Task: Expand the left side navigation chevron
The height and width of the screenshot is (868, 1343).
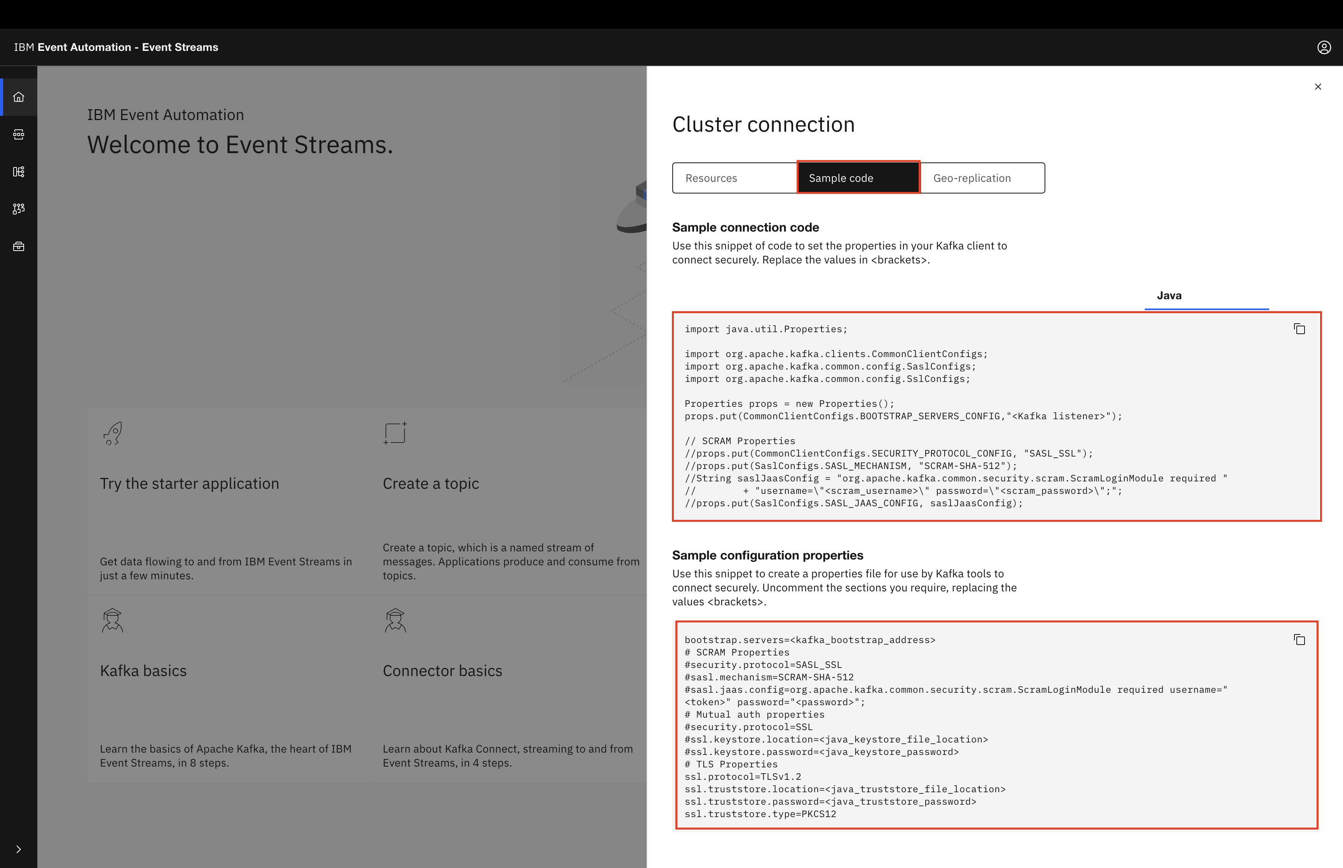Action: click(x=19, y=849)
